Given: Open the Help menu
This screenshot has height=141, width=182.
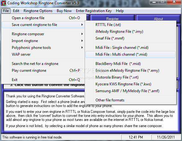Looking at the screenshot, I should click(120, 11).
